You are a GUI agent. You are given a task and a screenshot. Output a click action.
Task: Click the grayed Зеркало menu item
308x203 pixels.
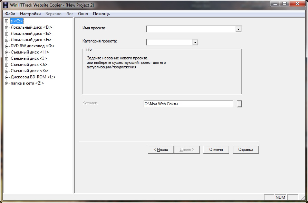pyautogui.click(x=54, y=14)
